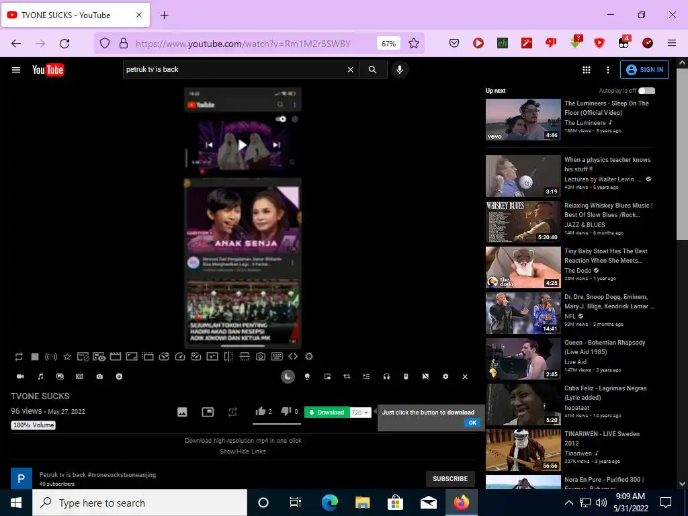688x516 pixels.
Task: Clear the search box with X
Action: pyautogui.click(x=350, y=69)
